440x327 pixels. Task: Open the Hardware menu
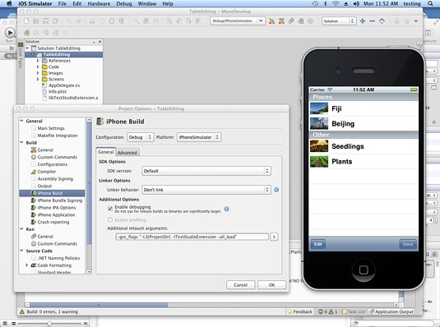pyautogui.click(x=99, y=3)
